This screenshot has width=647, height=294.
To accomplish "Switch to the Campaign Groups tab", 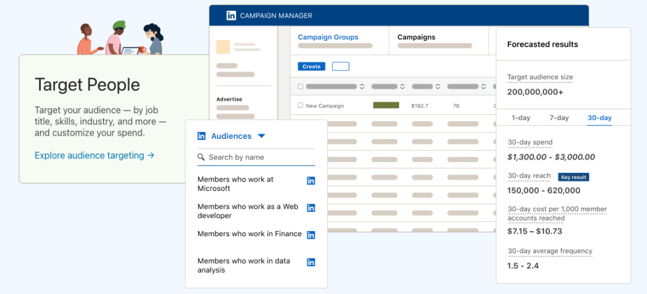I will click(x=328, y=37).
